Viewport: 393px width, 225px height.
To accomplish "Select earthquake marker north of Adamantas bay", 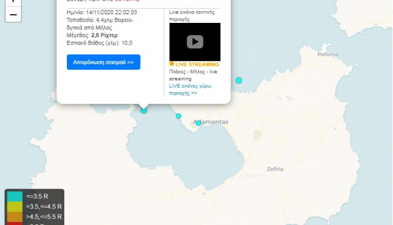I will point(239,80).
